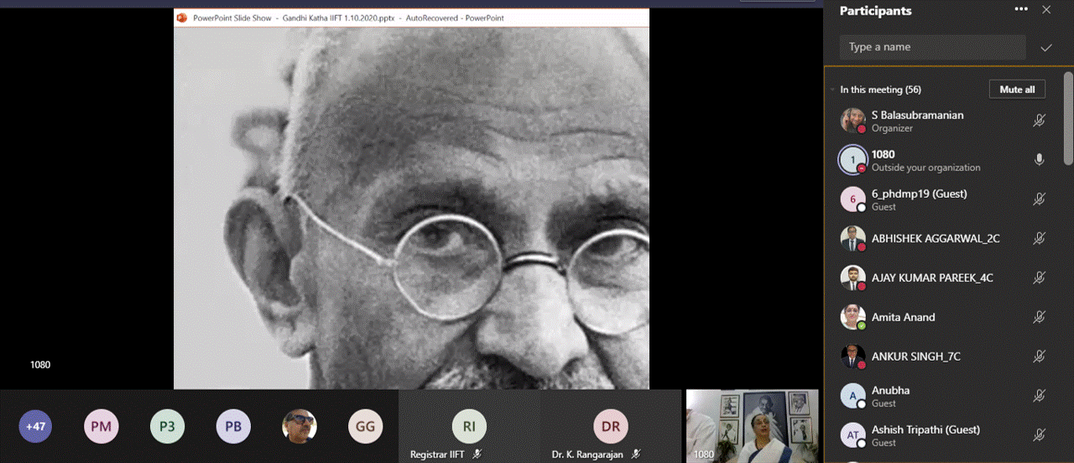This screenshot has height=463, width=1074.
Task: Select the GG participant bubble
Action: pos(365,426)
